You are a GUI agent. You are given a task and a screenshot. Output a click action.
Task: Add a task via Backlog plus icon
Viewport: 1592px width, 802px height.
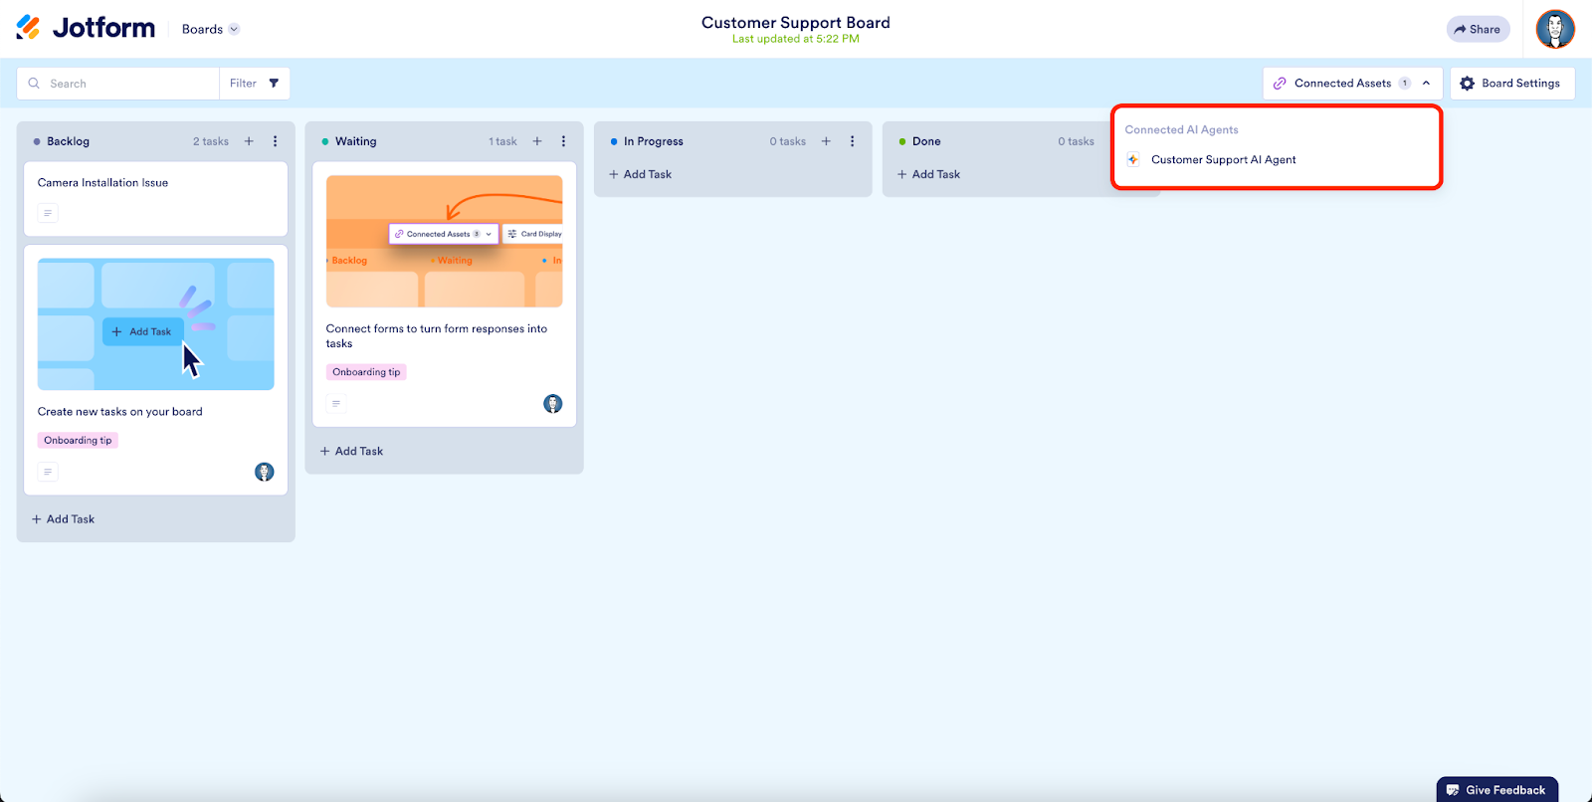click(x=249, y=141)
